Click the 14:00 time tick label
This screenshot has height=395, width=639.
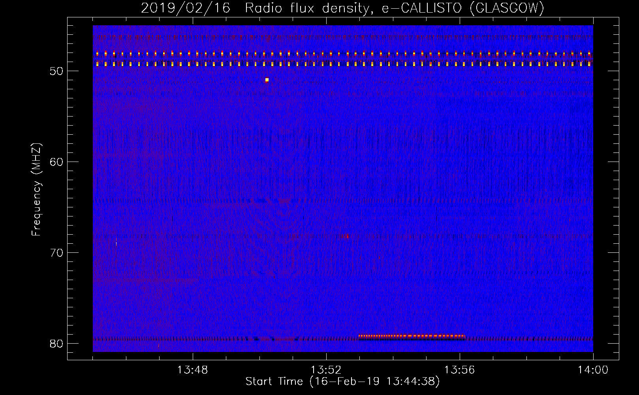click(x=593, y=370)
